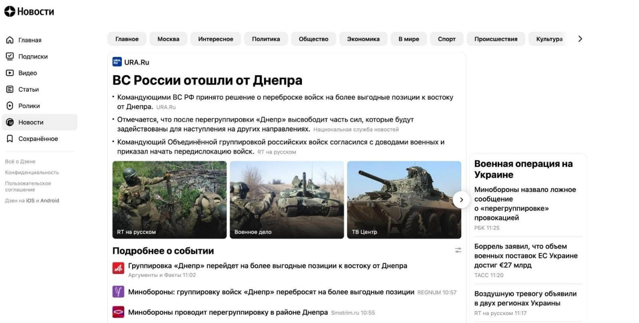Open Ролики short videos section
The image size is (639, 323).
tap(29, 106)
